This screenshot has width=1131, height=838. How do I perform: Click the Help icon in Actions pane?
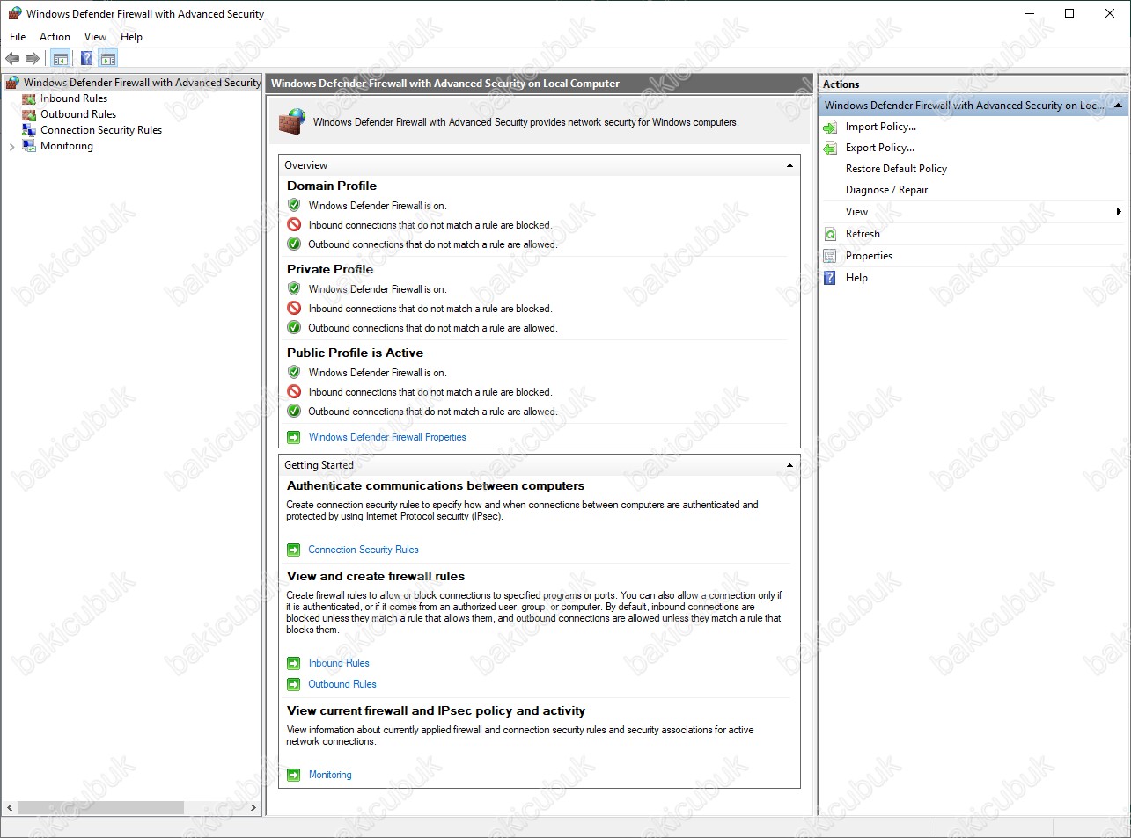830,278
